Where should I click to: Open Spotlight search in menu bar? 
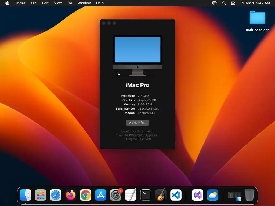[224, 3]
